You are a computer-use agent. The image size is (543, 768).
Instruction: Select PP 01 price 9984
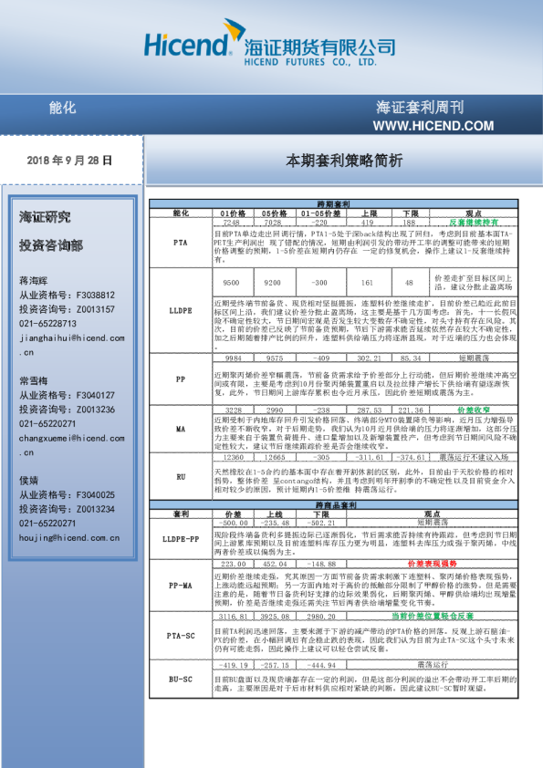[x=234, y=358]
